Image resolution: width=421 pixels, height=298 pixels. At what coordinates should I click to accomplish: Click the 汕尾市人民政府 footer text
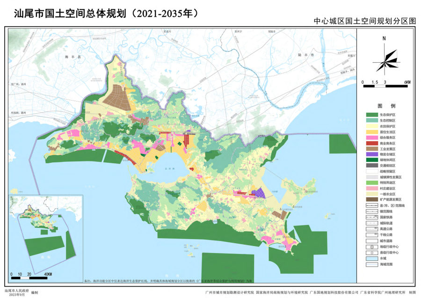(x=16, y=291)
